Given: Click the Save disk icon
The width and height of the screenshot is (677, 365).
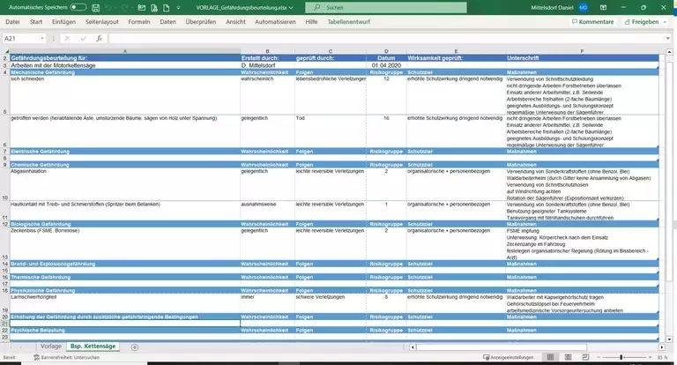Looking at the screenshot, I should [96, 7].
